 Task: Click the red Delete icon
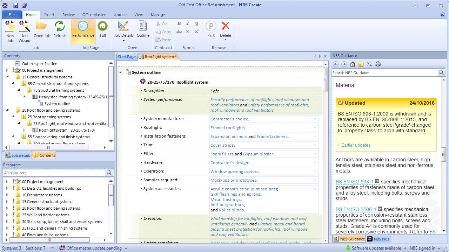tap(226, 26)
